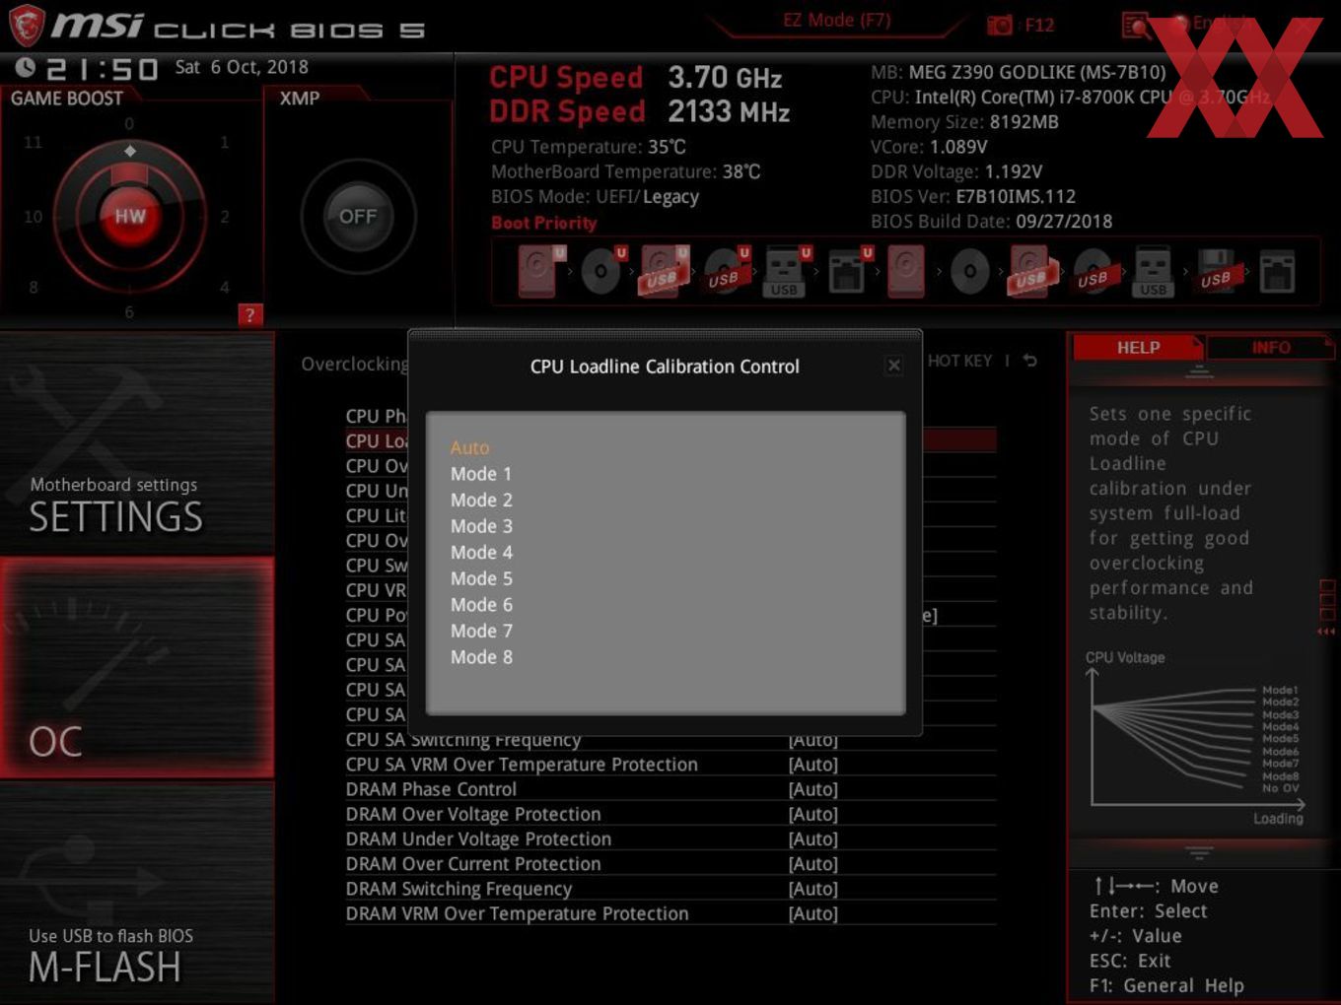Switch to EZ Mode (F7)
1341x1005 pixels.
point(836,20)
